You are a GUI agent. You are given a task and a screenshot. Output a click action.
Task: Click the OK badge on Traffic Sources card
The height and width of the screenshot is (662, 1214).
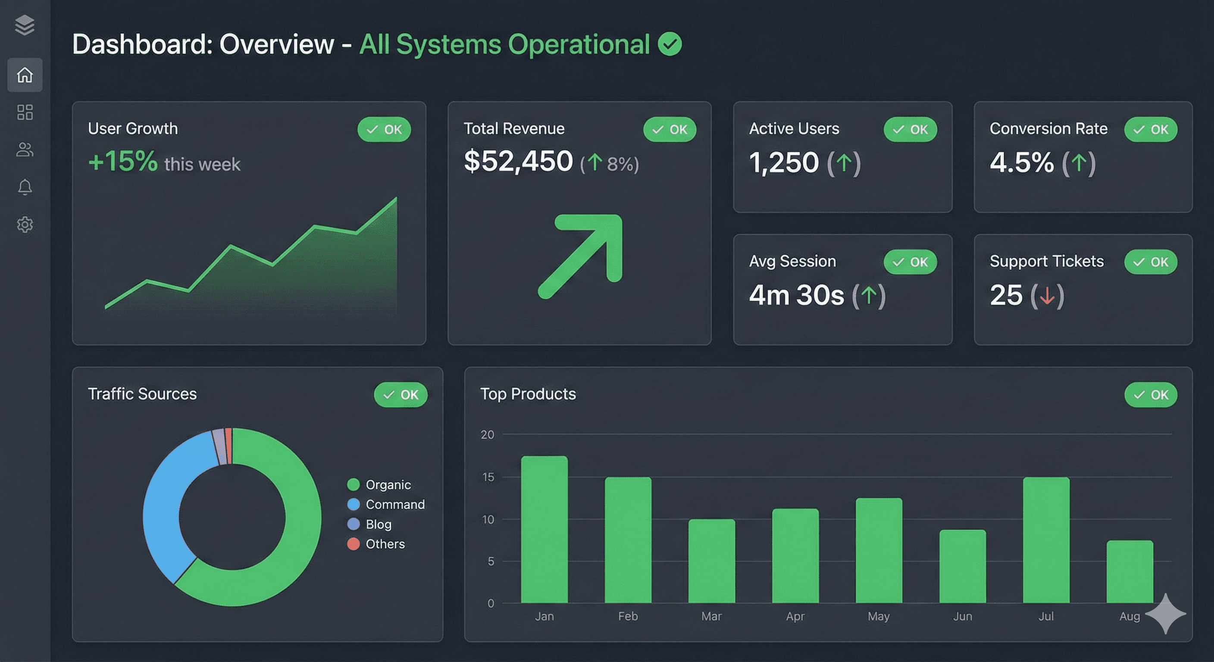click(x=400, y=395)
